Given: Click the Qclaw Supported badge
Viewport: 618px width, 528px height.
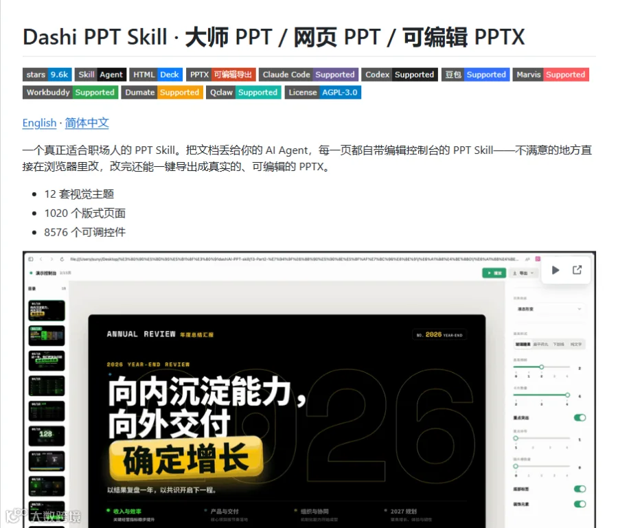Looking at the screenshot, I should click(x=244, y=92).
